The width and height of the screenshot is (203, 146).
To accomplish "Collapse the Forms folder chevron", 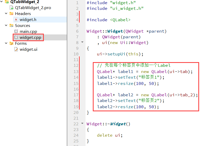I will pos(6,43).
